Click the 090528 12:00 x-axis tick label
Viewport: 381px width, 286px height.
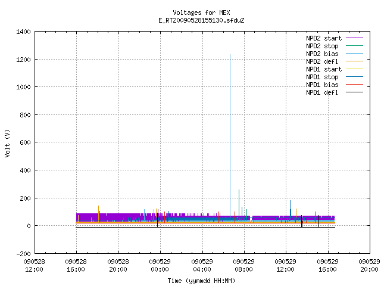click(x=34, y=266)
